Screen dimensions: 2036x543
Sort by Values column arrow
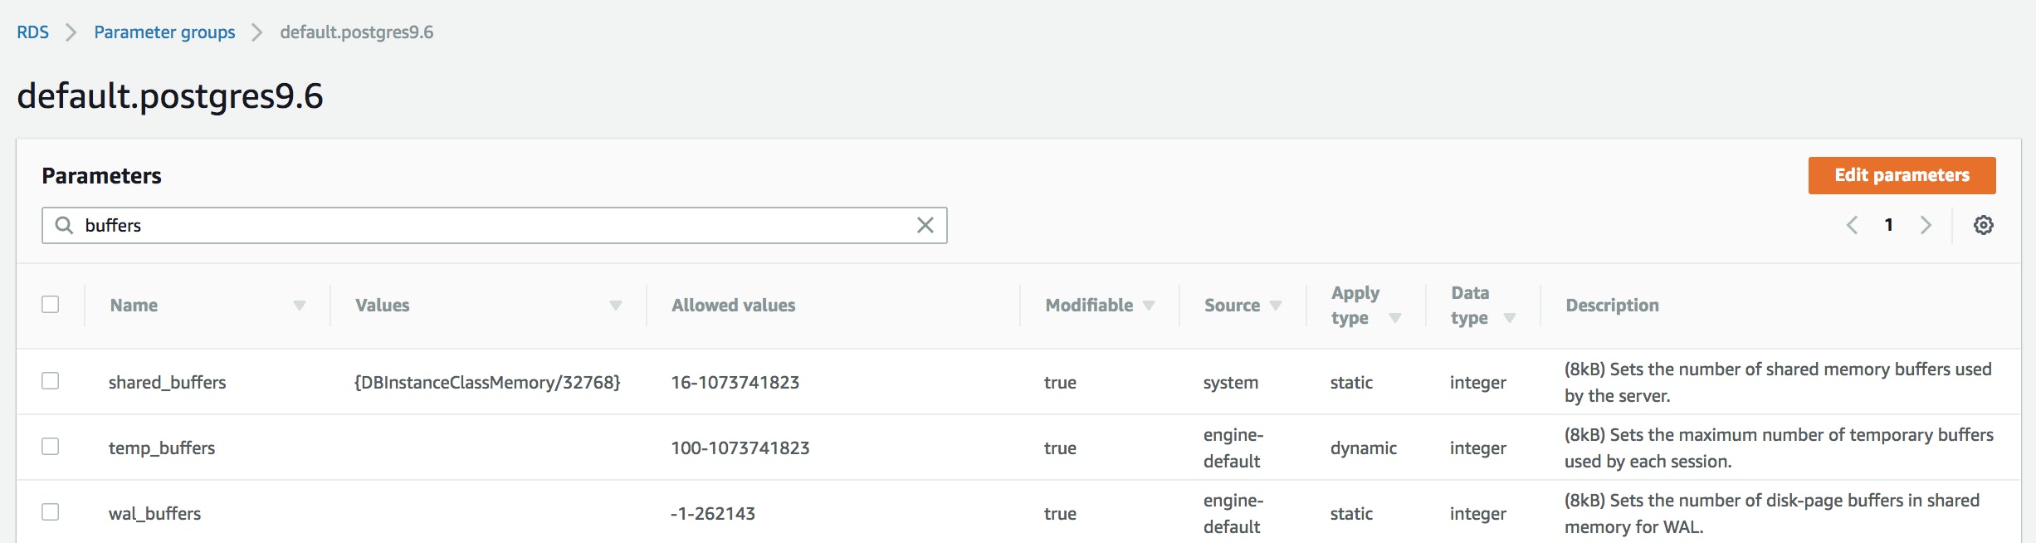tap(616, 306)
